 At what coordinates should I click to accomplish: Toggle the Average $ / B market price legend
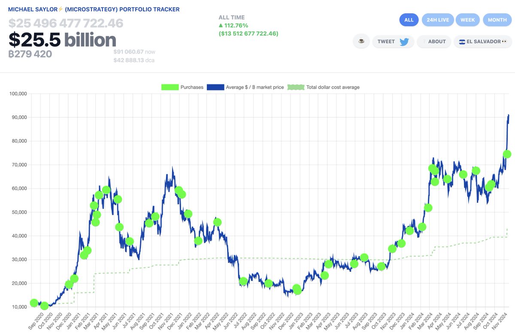click(x=245, y=87)
